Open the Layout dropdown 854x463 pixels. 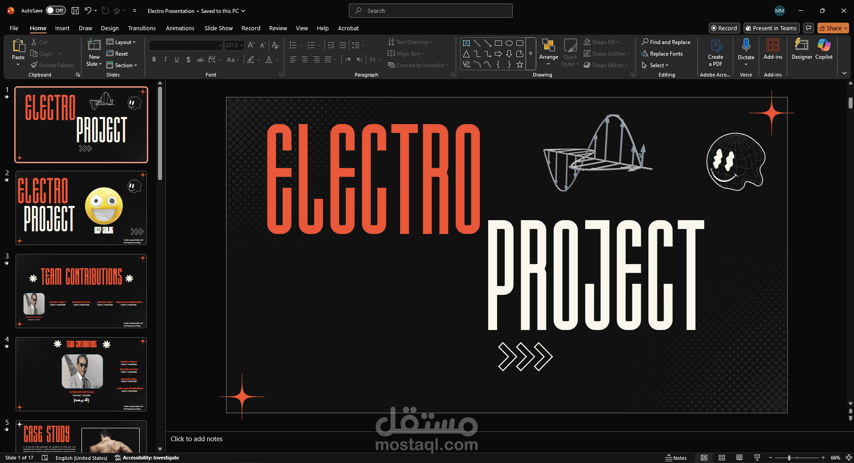(121, 42)
